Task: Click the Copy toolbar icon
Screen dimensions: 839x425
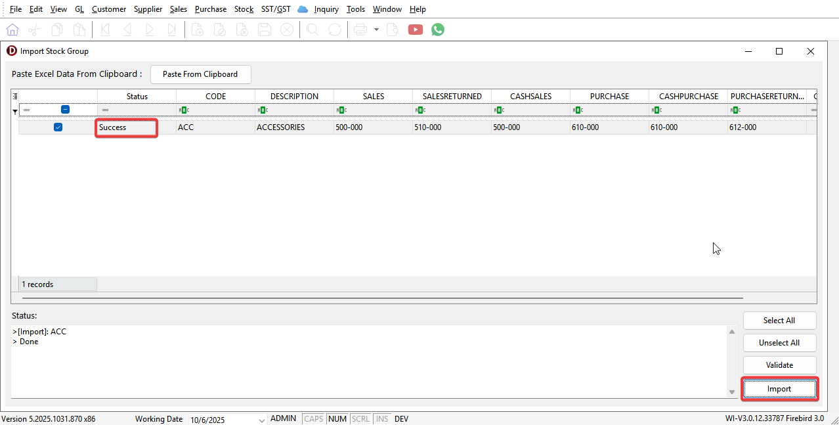Action: point(57,30)
